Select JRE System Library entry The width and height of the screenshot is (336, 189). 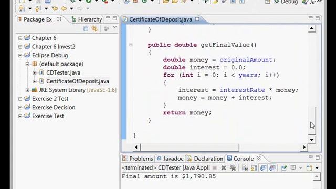pos(78,90)
